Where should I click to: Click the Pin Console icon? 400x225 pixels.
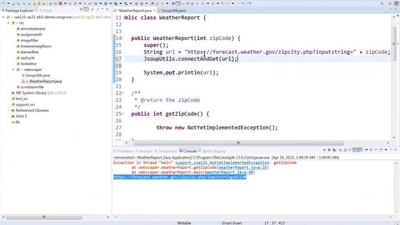point(366,150)
